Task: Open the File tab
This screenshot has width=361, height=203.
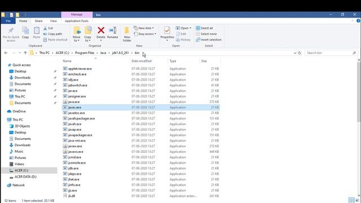Action: (8, 21)
